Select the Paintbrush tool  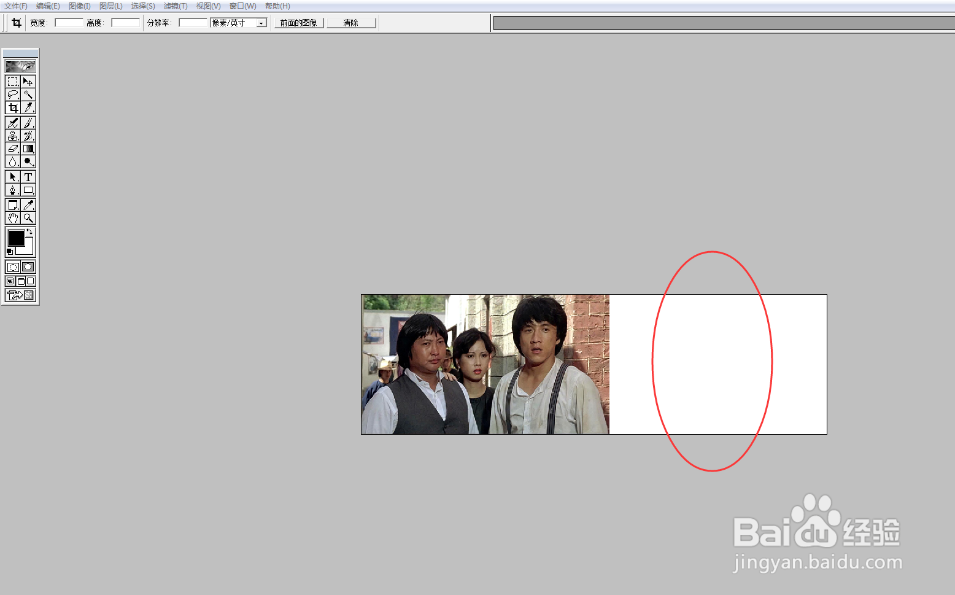coord(28,123)
